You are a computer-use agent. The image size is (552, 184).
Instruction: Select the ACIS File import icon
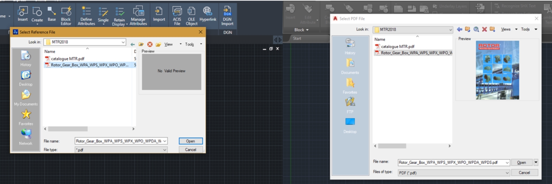(177, 16)
